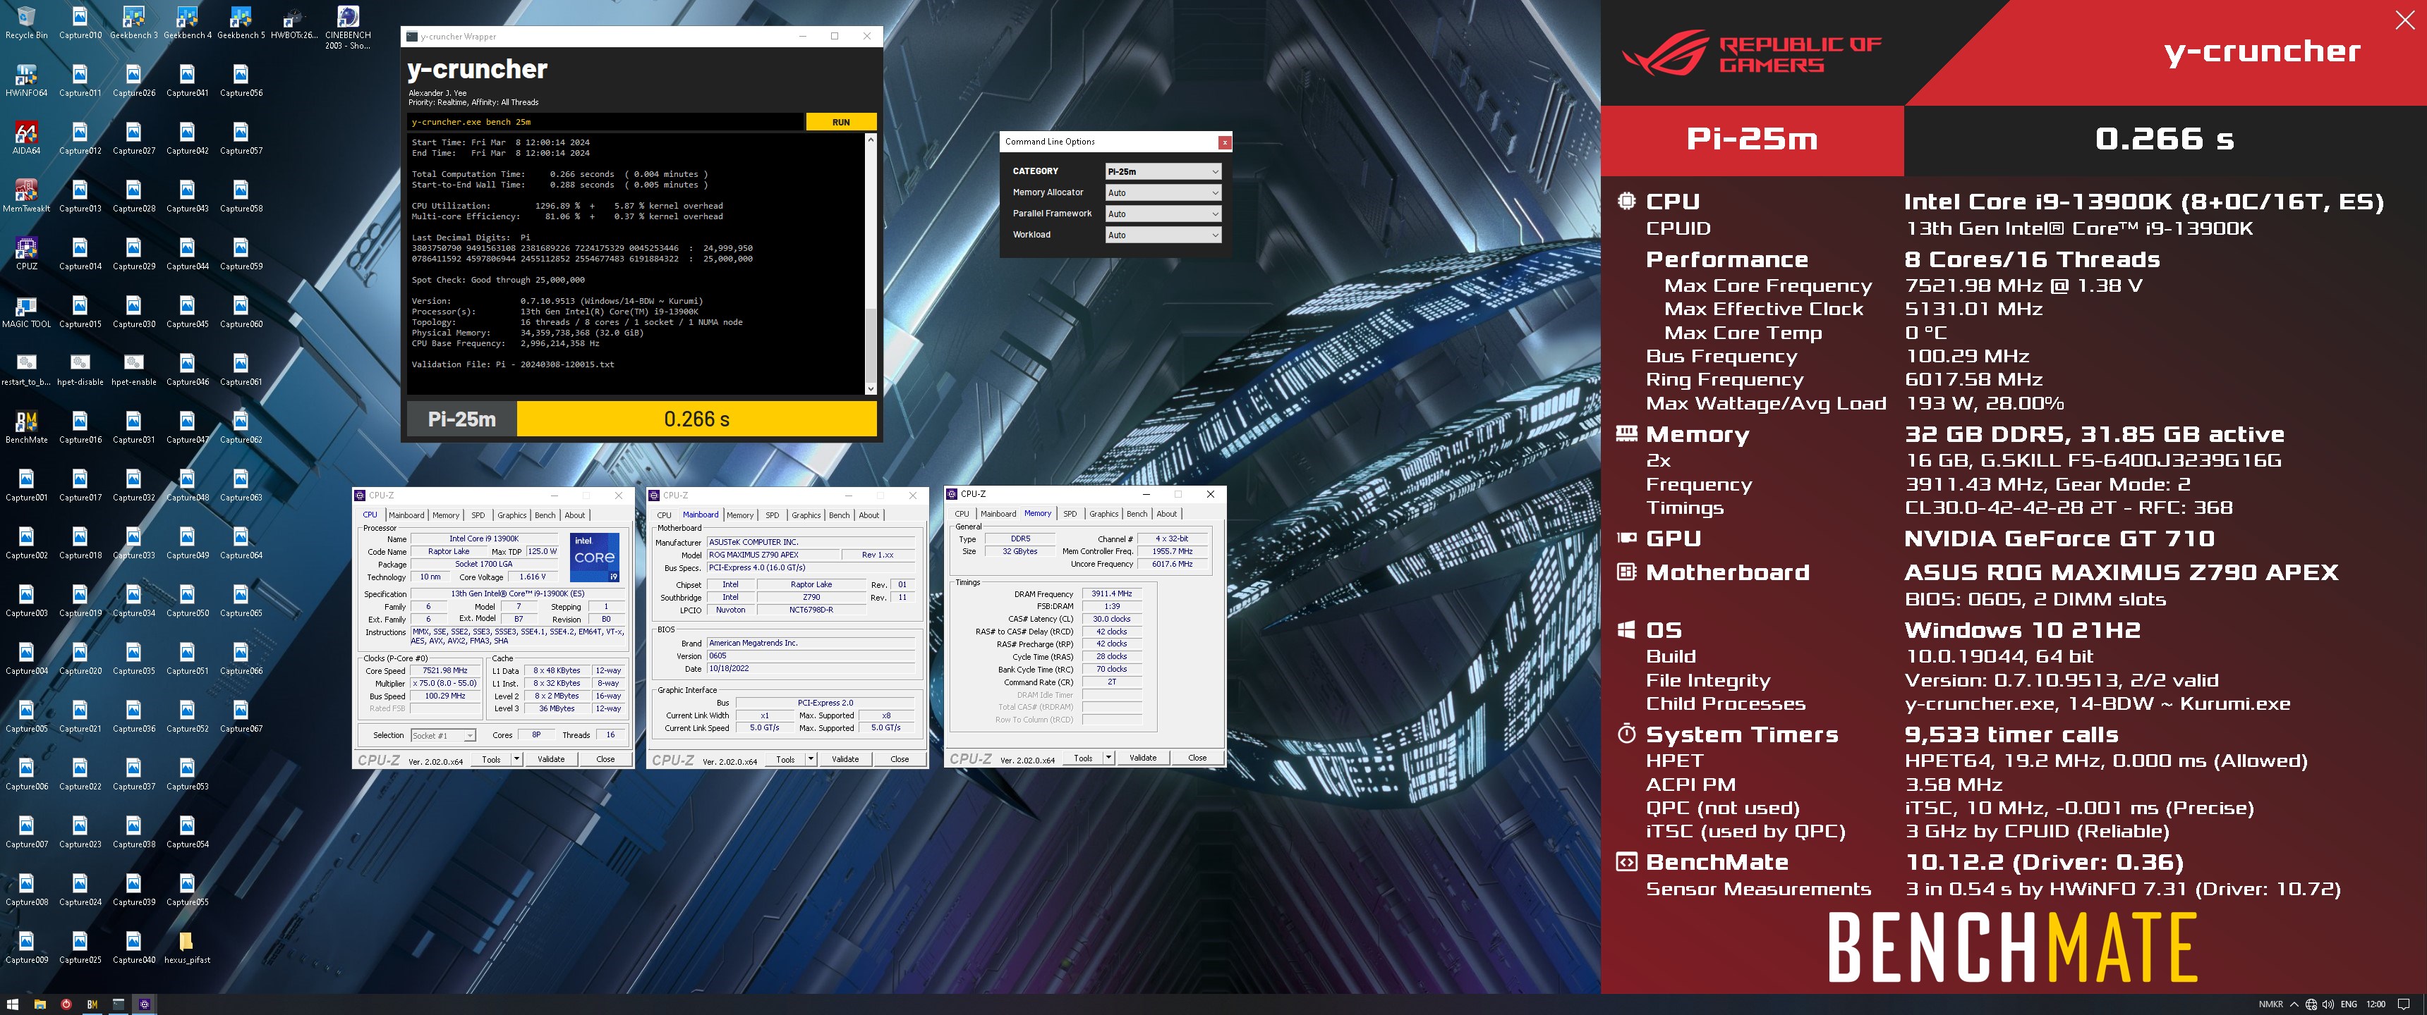Viewport: 2427px width, 1015px height.
Task: Click the y-cruncher command input field
Action: tap(606, 121)
